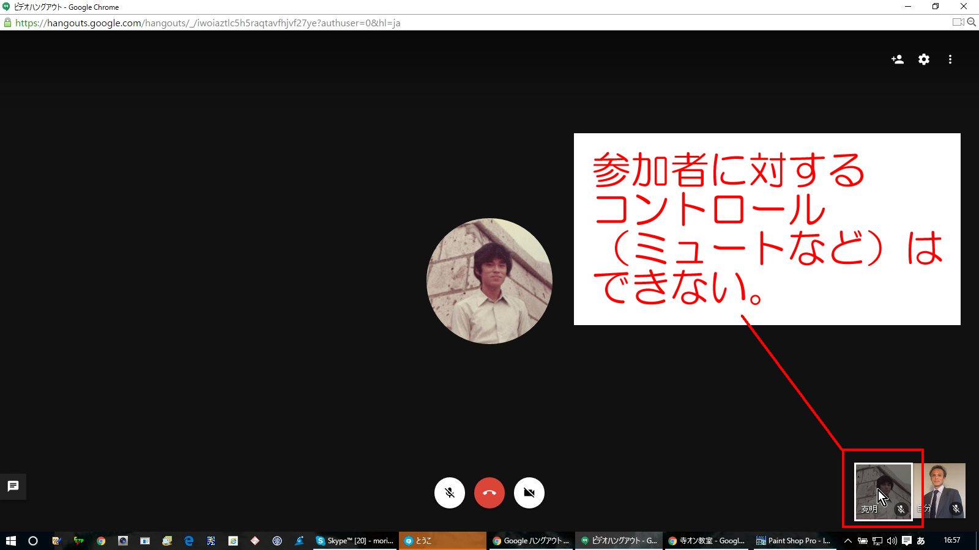Click the camera permission icon in address bar
The height and width of the screenshot is (550, 979).
[958, 22]
